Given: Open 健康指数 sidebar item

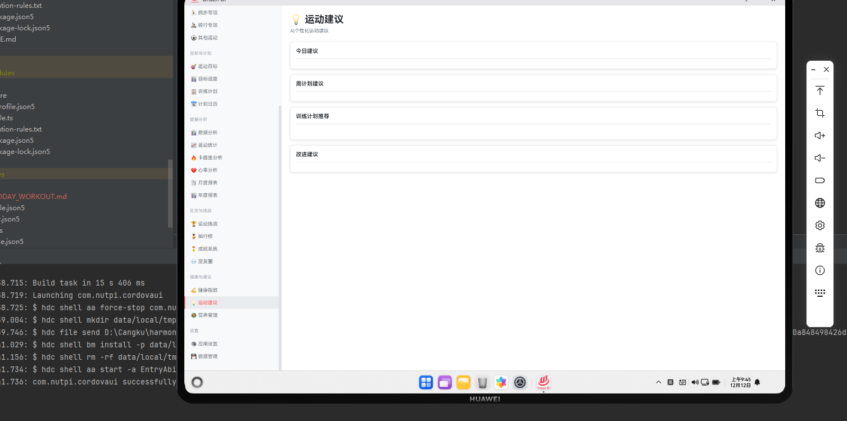Looking at the screenshot, I should coord(232,290).
